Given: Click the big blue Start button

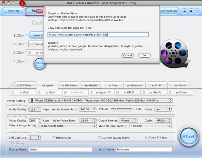Looking at the screenshot, I should (189, 136).
